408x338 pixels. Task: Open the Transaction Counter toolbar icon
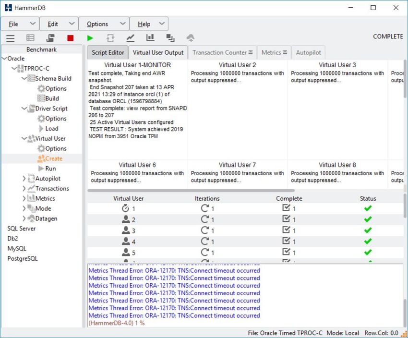(131, 38)
